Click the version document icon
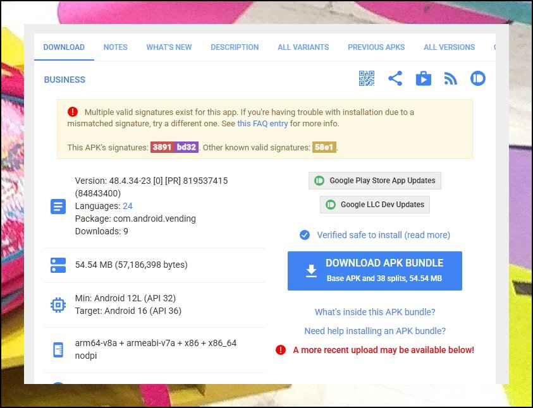Viewport: 533px width, 408px height. pos(58,206)
